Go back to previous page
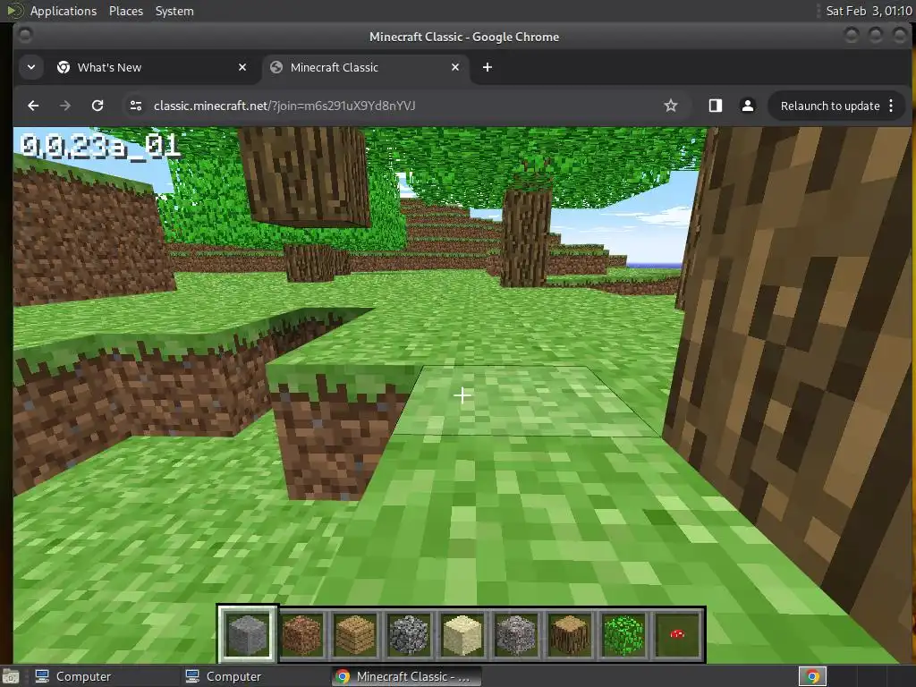Screen dimensions: 916x687 click(x=33, y=106)
